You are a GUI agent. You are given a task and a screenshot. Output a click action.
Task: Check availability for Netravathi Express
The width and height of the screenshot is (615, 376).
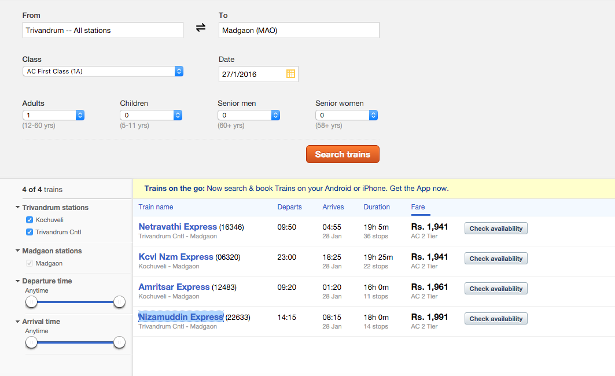[496, 228]
